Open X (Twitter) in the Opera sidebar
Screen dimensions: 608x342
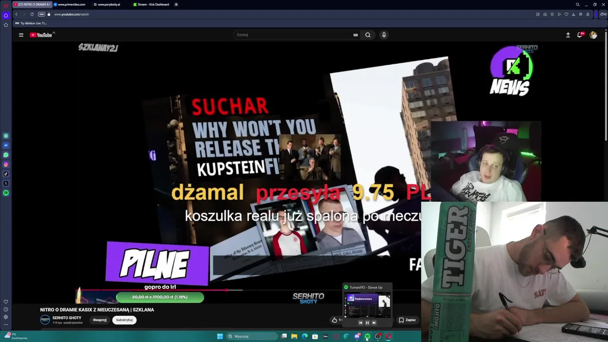coord(6,183)
